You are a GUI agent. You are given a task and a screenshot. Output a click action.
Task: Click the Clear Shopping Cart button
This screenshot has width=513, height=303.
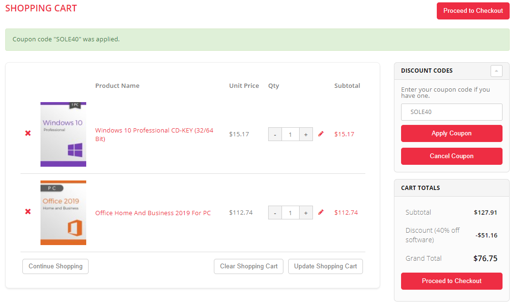click(x=249, y=266)
